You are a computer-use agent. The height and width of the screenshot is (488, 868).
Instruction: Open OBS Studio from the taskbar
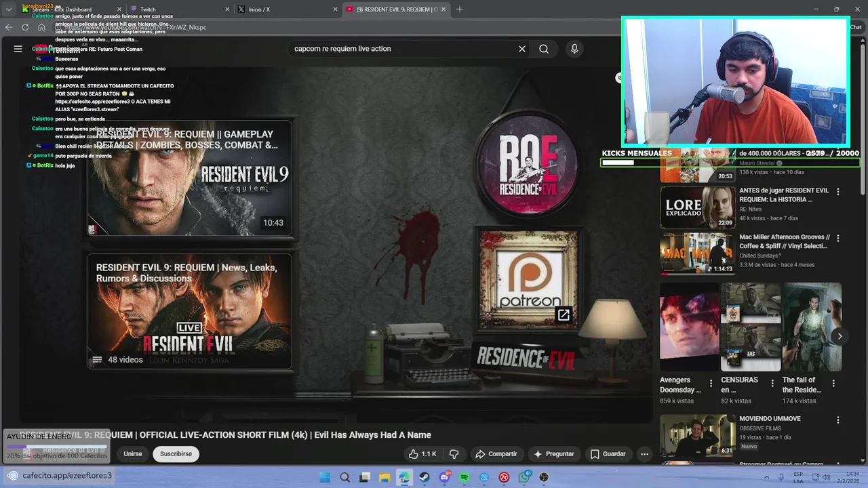[x=544, y=477]
